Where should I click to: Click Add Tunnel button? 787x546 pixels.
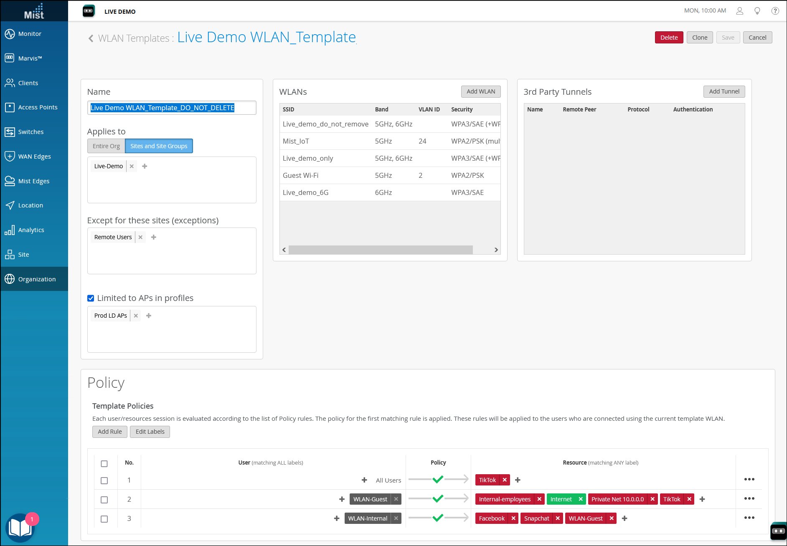point(724,91)
